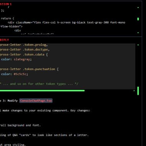Click the '.token.prolog,' selector line
This screenshot has height=146, width=146.
click(x=24, y=45)
